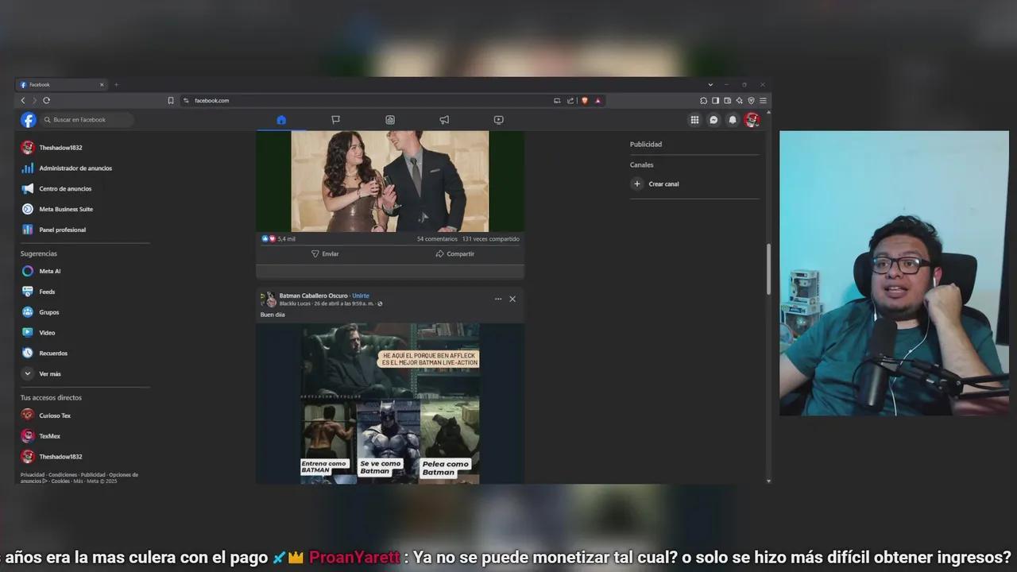
Task: Open the Blackliu Lucas author link
Action: pos(295,303)
